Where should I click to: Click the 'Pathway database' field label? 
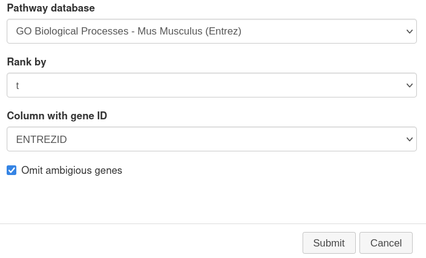[51, 8]
